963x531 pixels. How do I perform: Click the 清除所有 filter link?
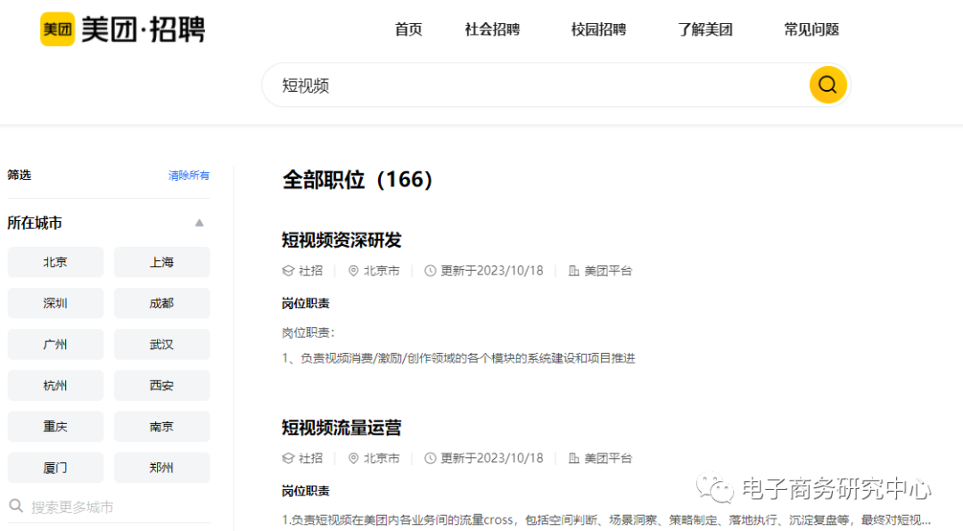tap(189, 176)
